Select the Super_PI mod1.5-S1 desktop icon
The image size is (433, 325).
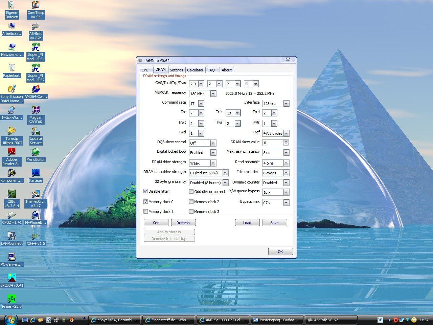pyautogui.click(x=36, y=52)
